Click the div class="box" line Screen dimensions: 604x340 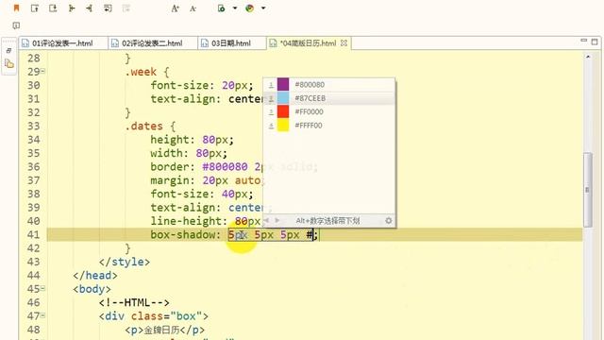tap(153, 316)
